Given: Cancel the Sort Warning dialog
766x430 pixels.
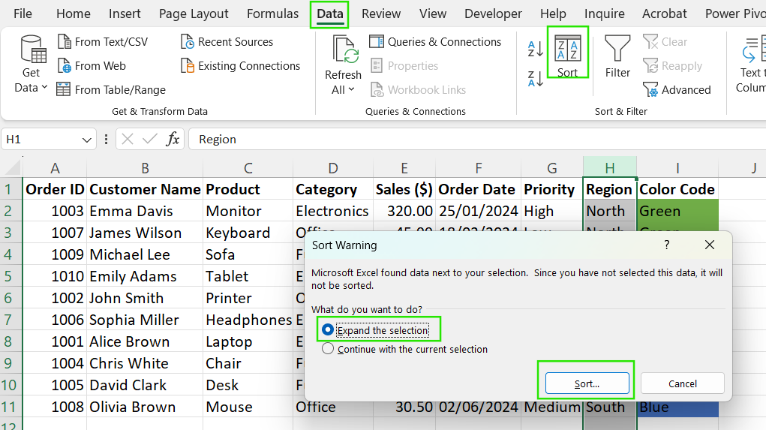Looking at the screenshot, I should pyautogui.click(x=683, y=383).
